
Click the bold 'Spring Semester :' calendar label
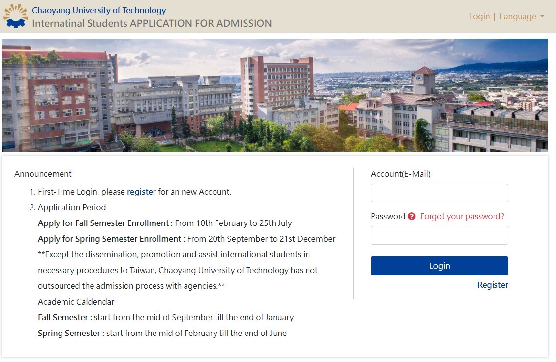(71, 333)
